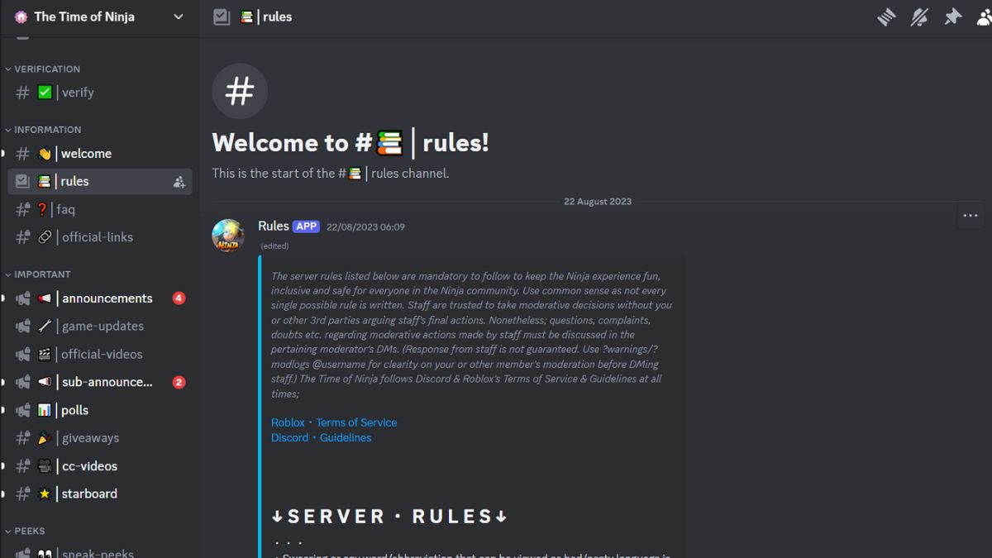The height and width of the screenshot is (558, 992).
Task: Open the Rules bot avatar
Action: [227, 235]
